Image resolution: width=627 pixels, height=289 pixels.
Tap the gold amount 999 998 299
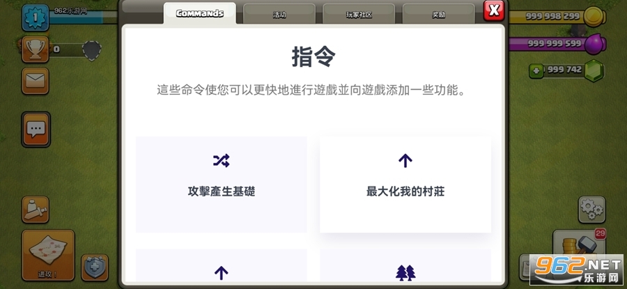point(552,17)
